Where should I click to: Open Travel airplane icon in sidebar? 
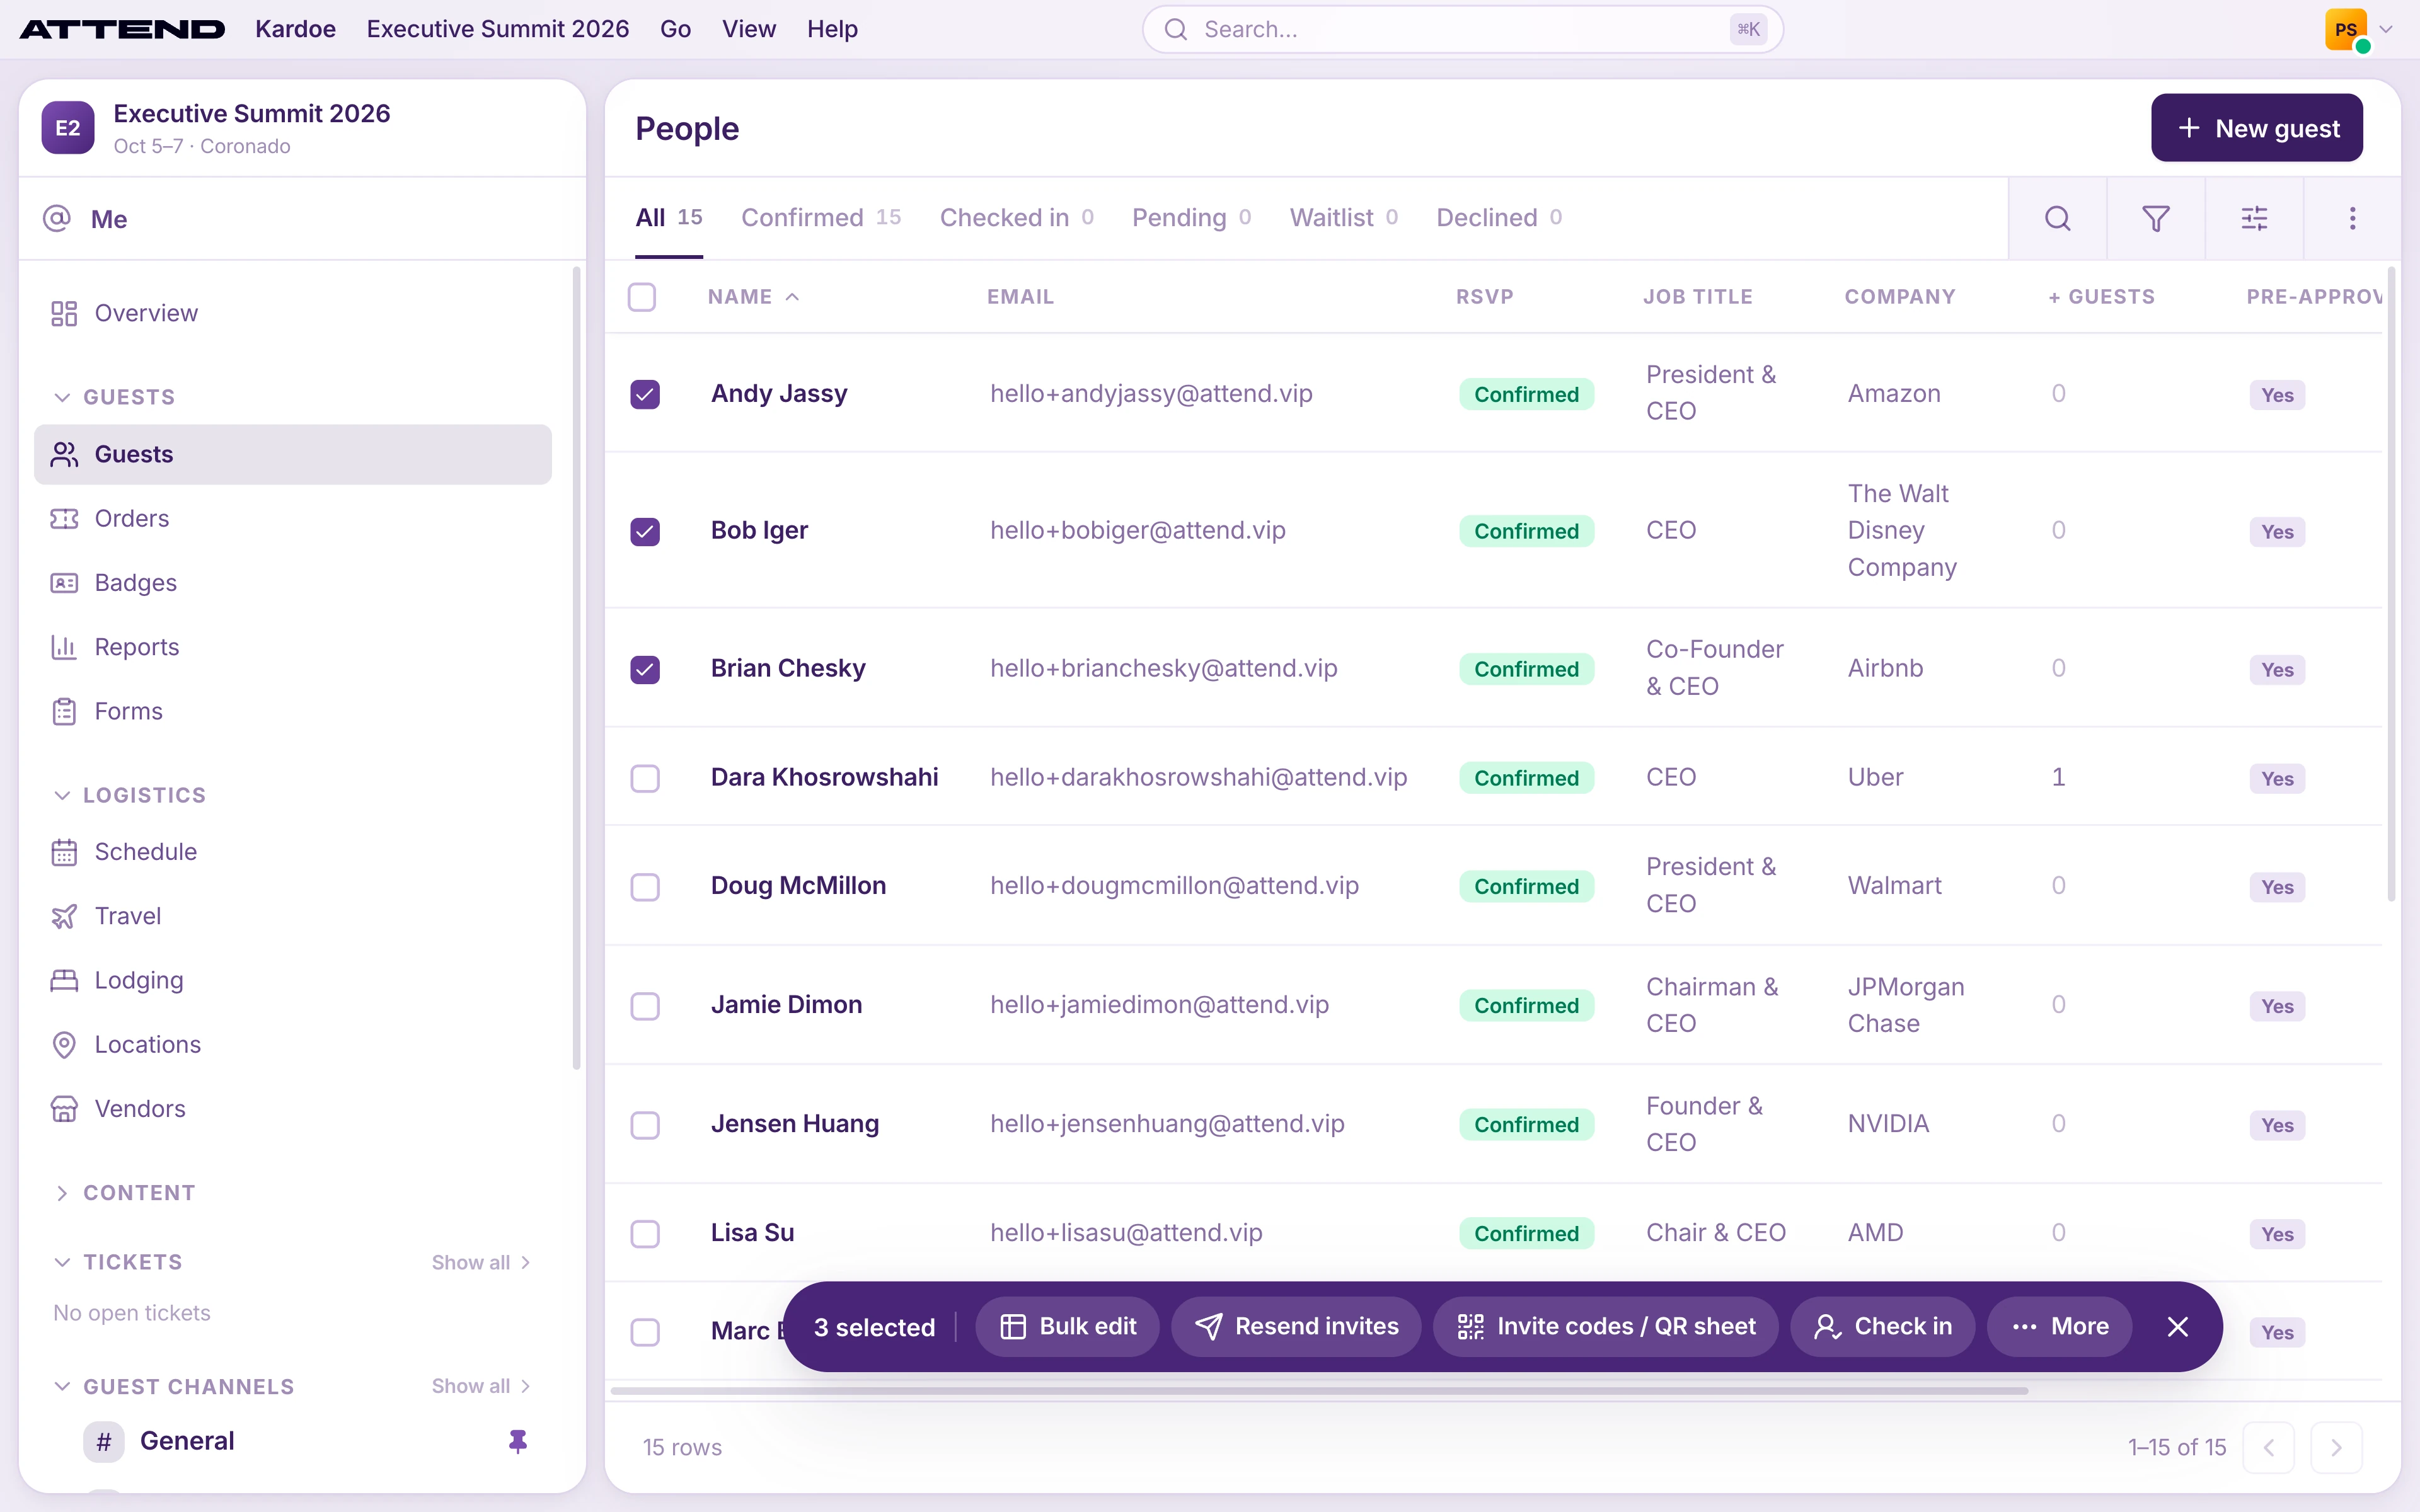point(64,917)
